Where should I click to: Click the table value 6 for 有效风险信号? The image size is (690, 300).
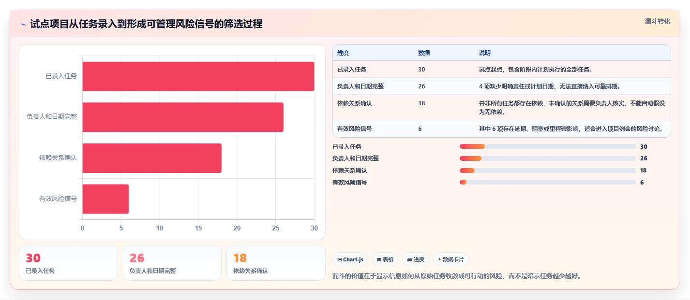tap(420, 129)
